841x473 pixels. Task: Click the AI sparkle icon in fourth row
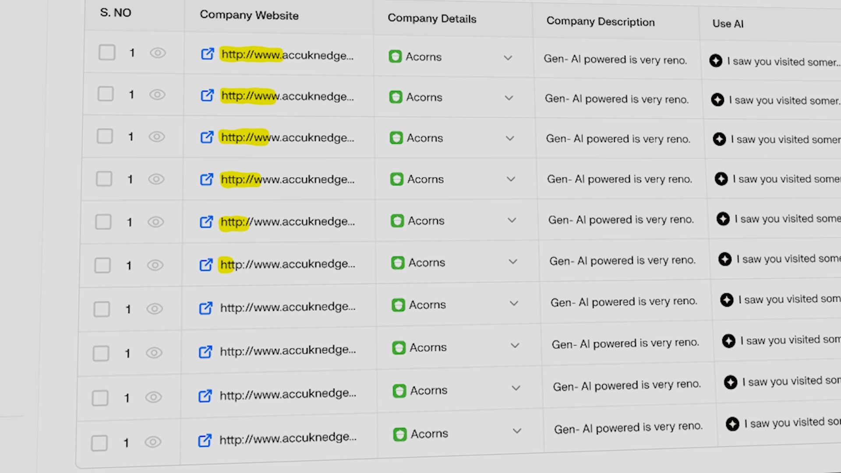pyautogui.click(x=721, y=179)
